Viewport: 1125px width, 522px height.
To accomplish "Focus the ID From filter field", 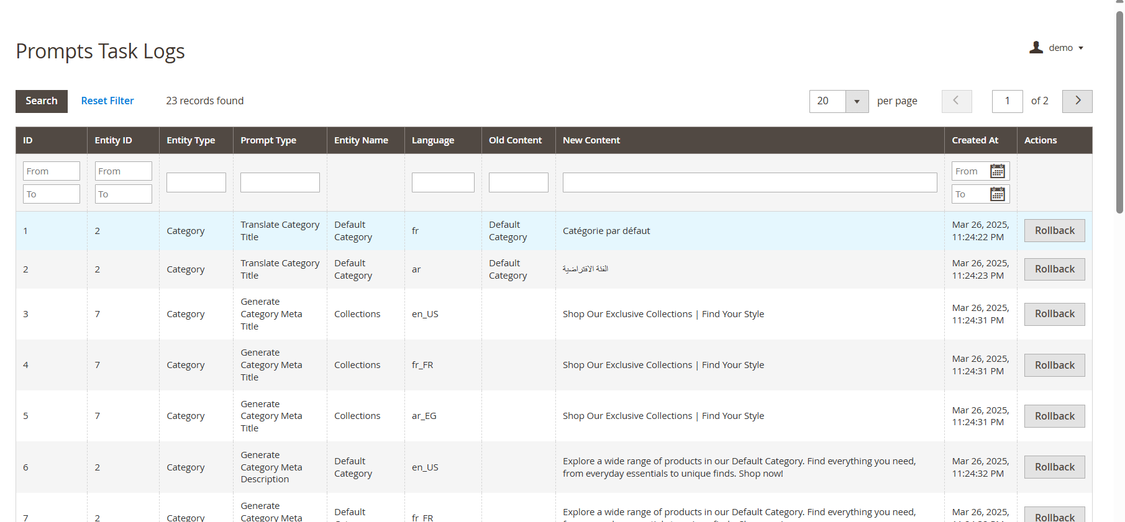I will click(x=52, y=171).
